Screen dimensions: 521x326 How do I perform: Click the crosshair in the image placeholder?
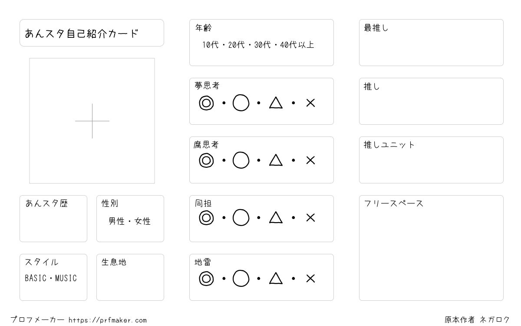tap(92, 121)
